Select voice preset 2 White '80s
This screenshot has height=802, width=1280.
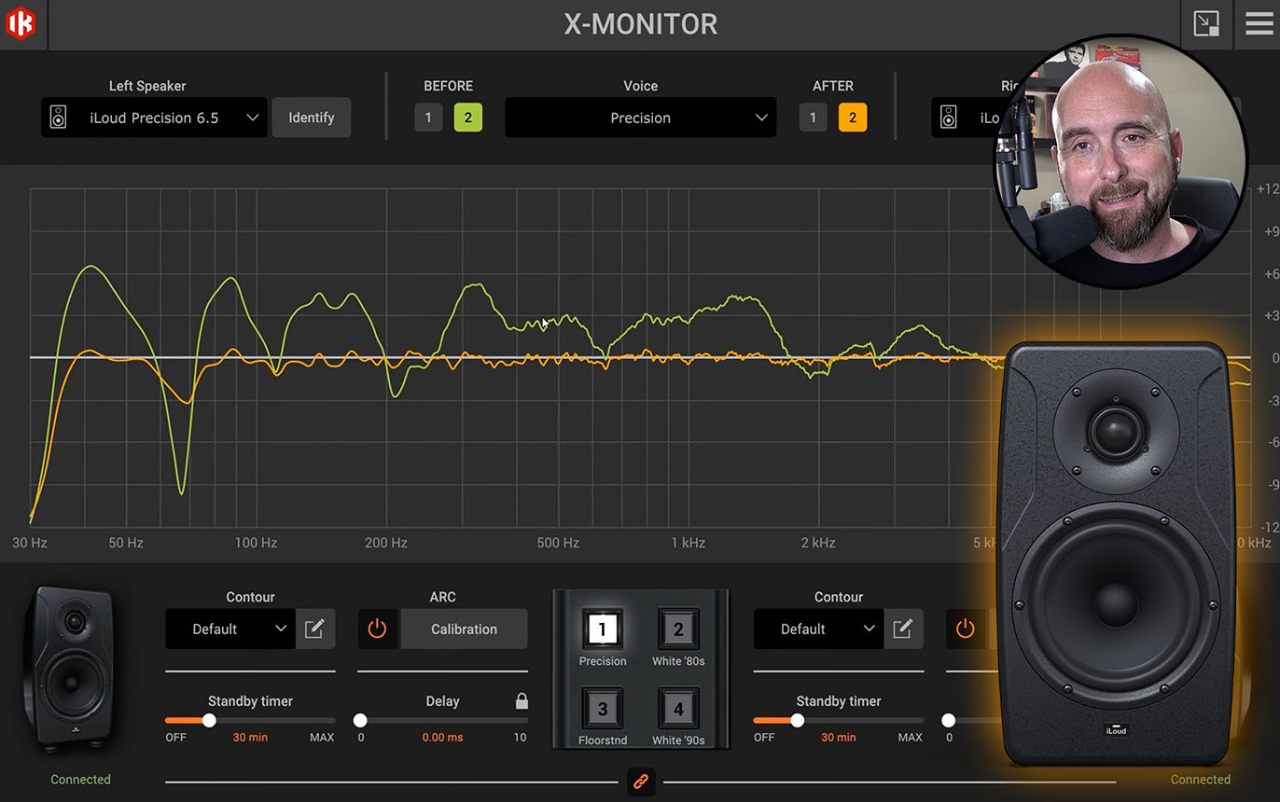[x=678, y=629]
